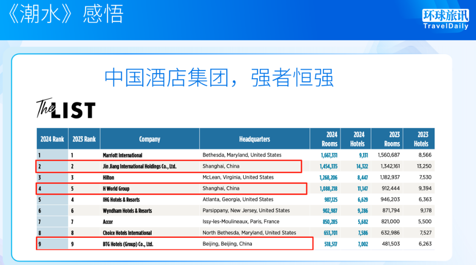Click the 2023 Rank column header
The image size is (476, 265).
coord(84,139)
